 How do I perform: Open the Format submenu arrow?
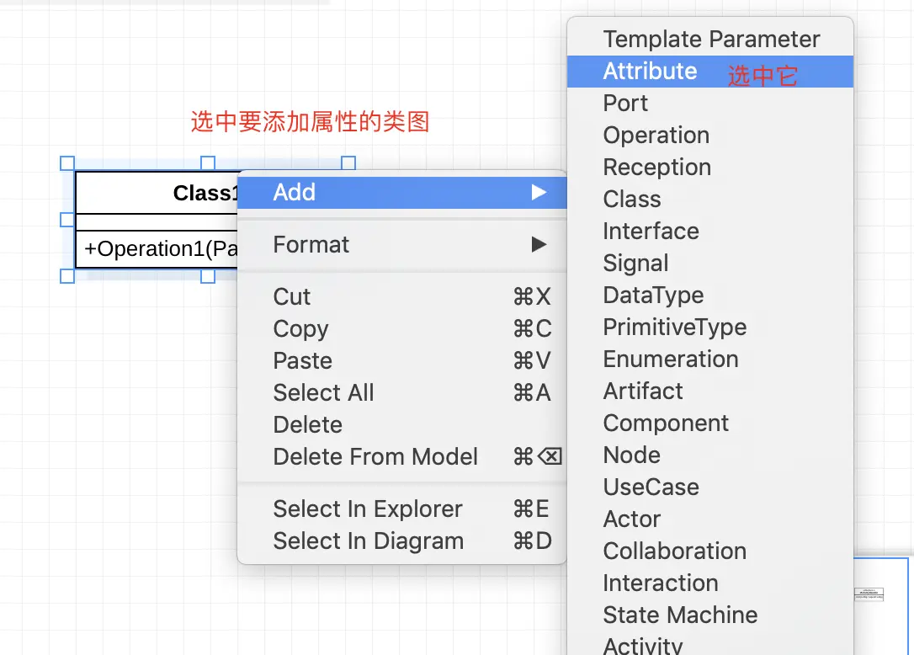(539, 245)
